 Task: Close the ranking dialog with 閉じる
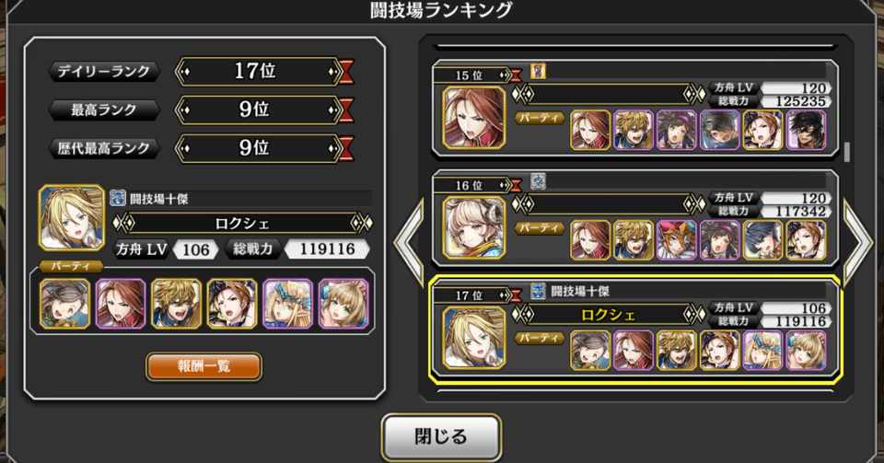[x=441, y=436]
